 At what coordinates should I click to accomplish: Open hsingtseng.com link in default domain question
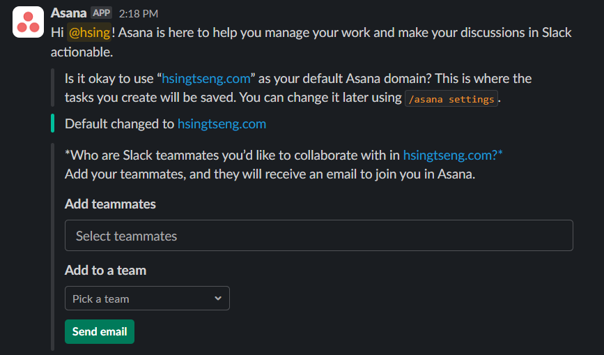(206, 79)
